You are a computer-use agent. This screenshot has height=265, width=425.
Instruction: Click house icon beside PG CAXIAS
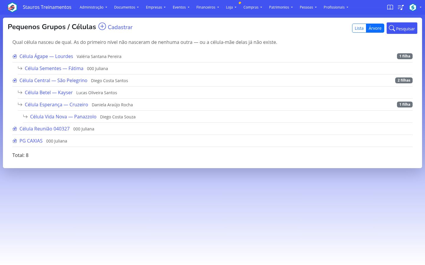click(15, 141)
